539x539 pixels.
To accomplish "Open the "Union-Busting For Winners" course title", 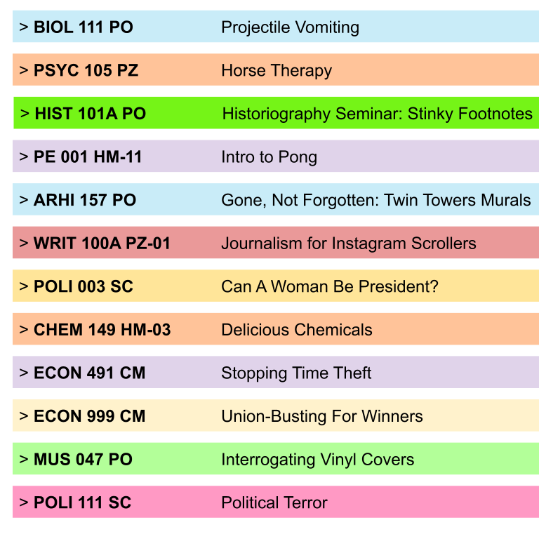I will tap(321, 416).
